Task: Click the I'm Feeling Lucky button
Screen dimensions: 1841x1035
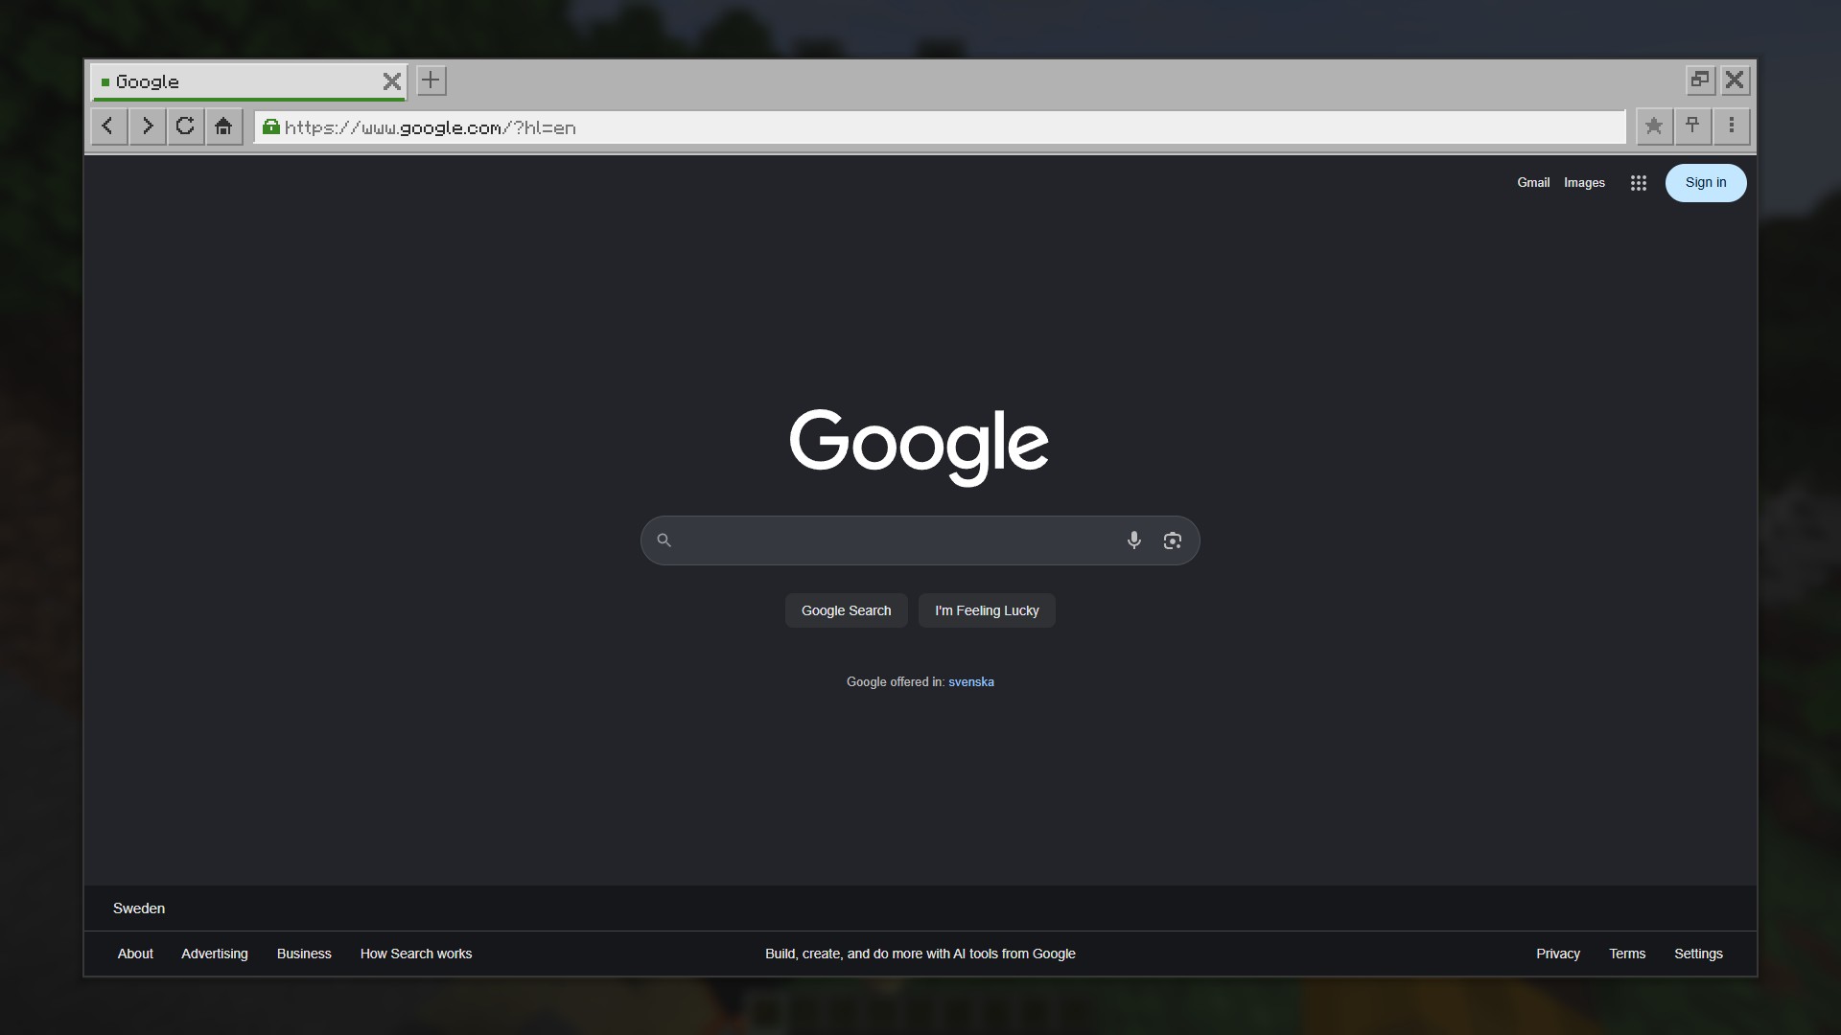Action: (x=987, y=610)
